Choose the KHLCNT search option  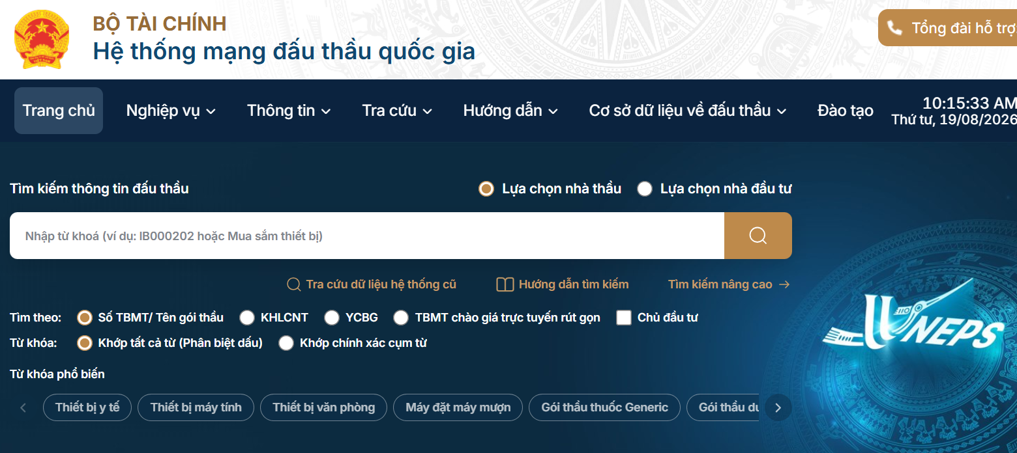tap(247, 318)
